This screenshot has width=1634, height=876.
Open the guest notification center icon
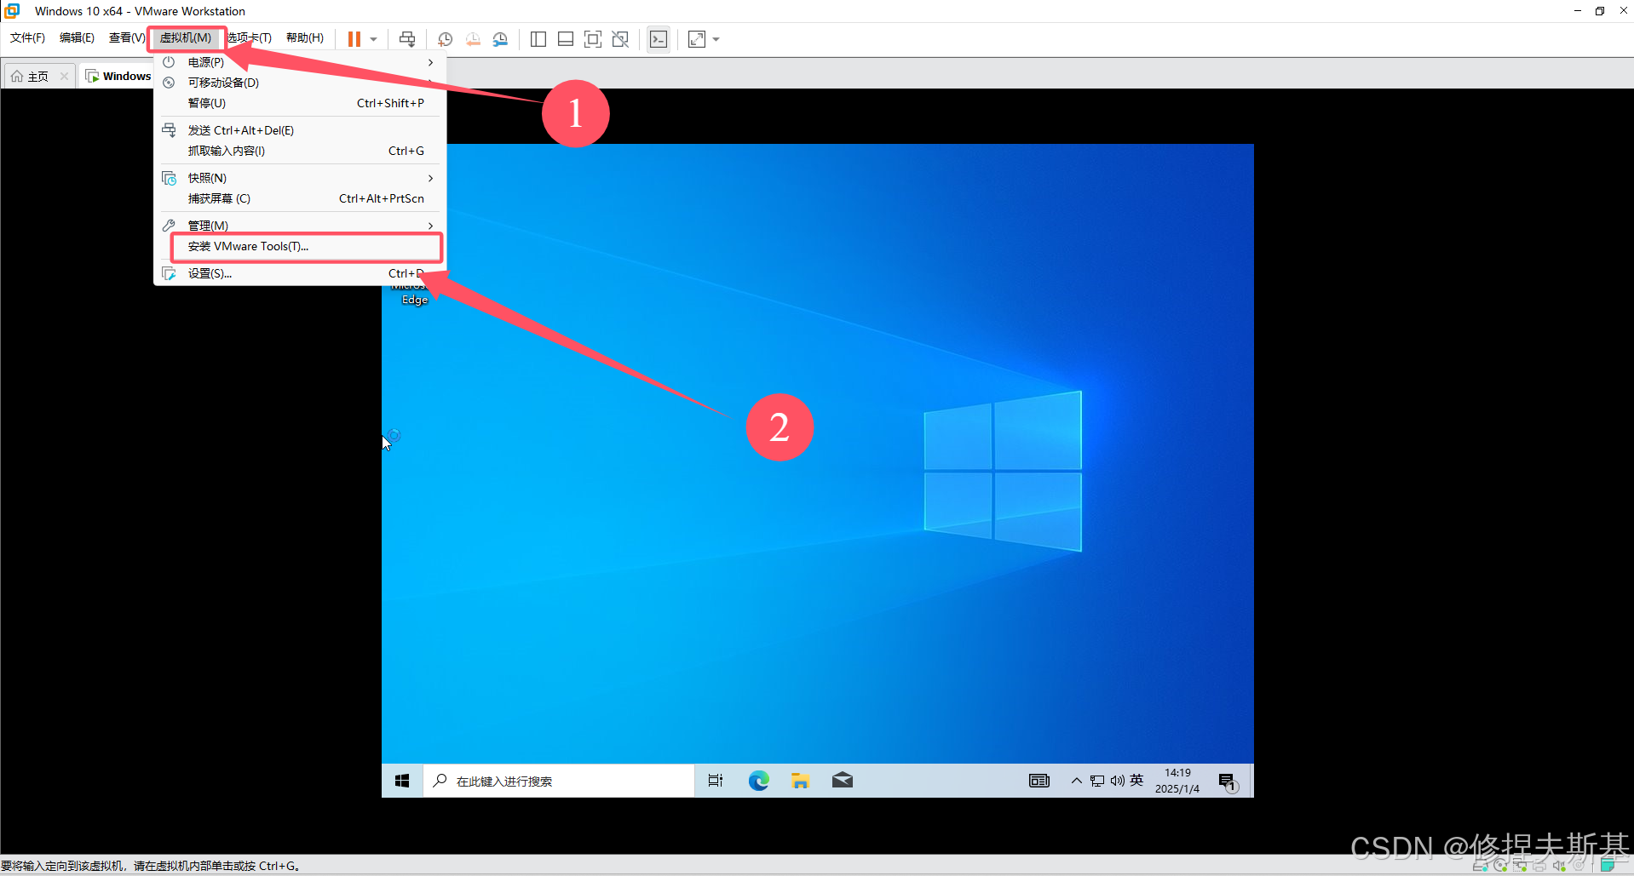click(x=1228, y=782)
